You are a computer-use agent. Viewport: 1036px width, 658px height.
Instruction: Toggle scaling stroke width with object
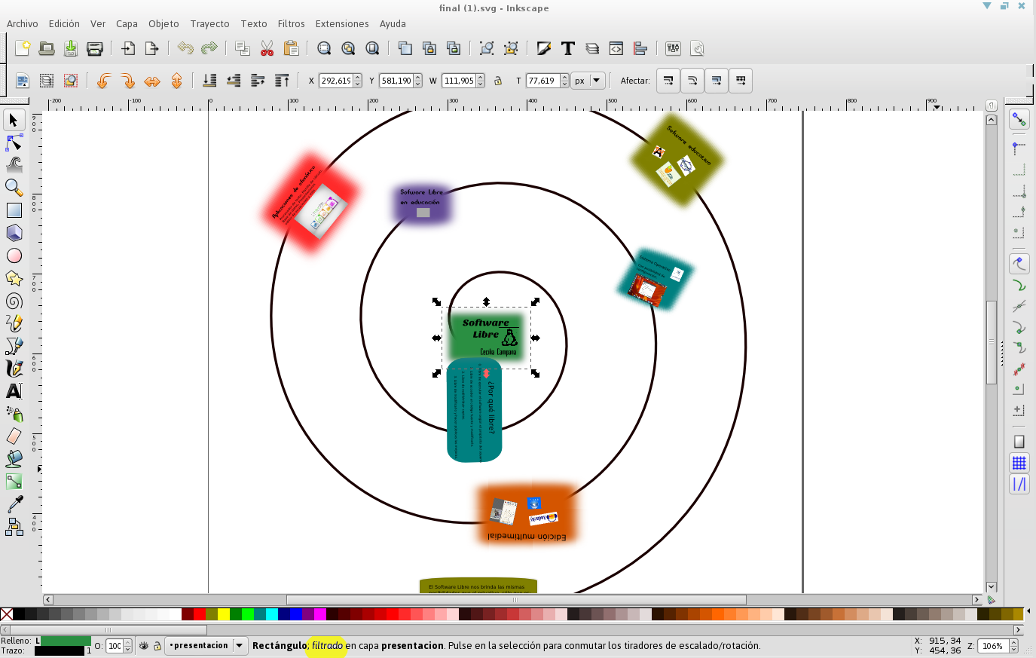(668, 81)
